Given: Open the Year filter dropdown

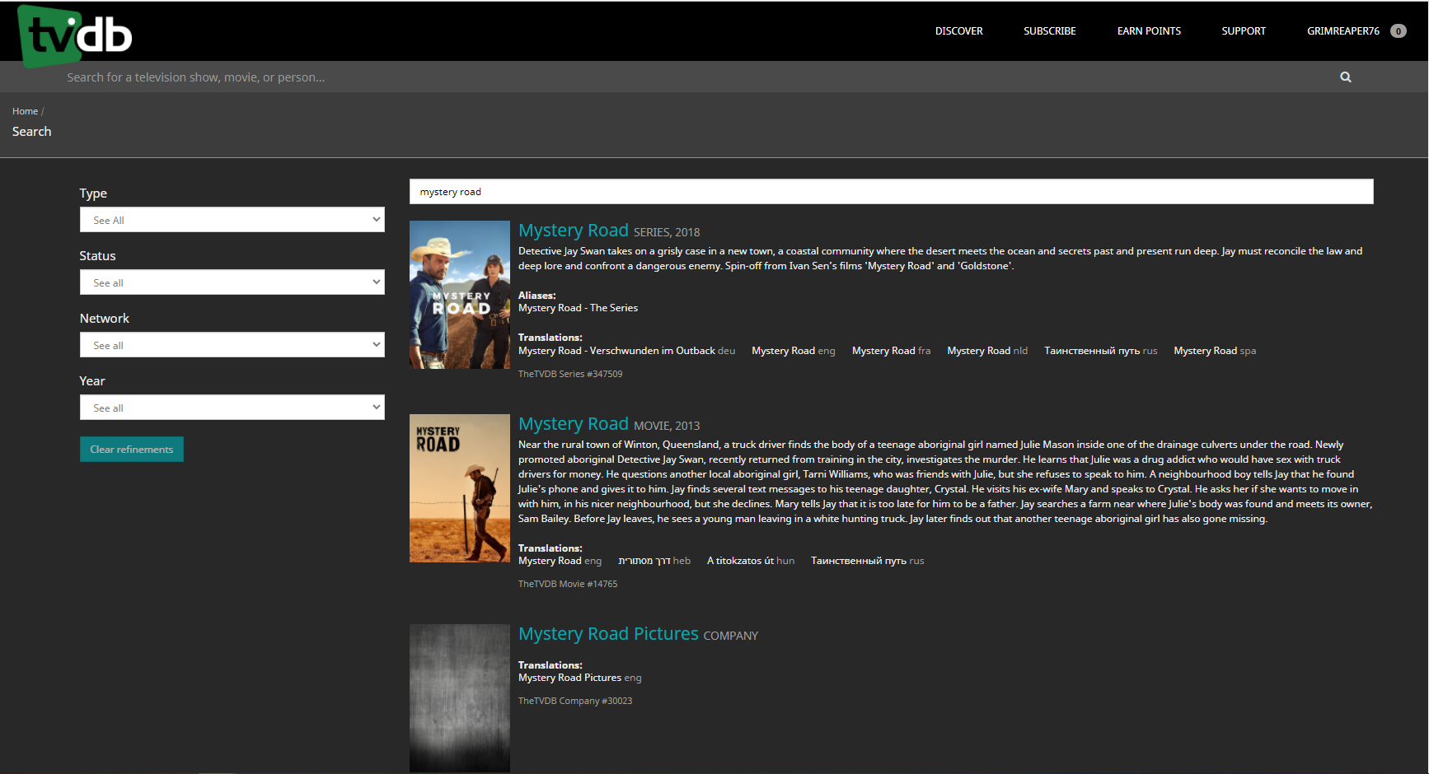Looking at the screenshot, I should coord(232,408).
